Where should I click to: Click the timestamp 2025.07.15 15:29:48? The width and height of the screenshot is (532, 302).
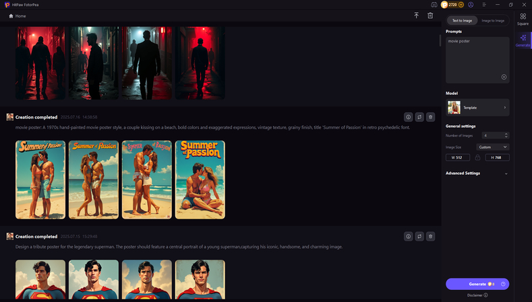[x=79, y=236]
